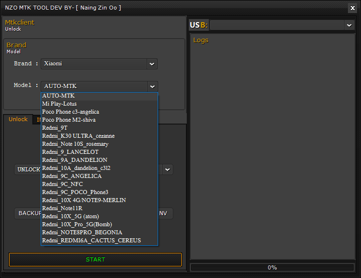The width and height of the screenshot is (361, 278).
Task: Pick Redmi_Note 10S_rosemary model
Action: point(75,144)
